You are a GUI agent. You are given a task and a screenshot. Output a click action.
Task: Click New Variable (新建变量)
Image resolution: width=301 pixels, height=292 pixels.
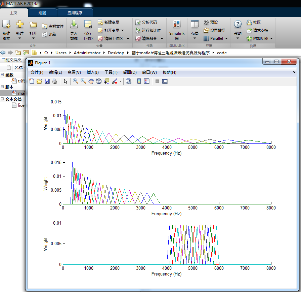tap(109, 22)
